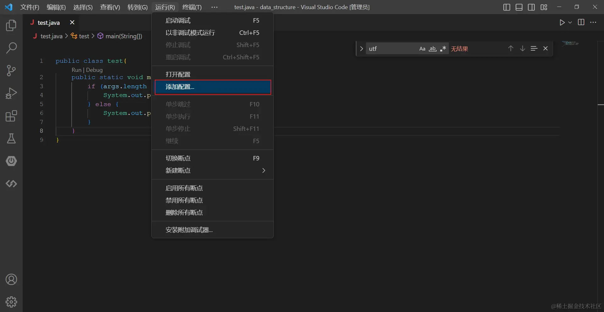This screenshot has width=604, height=312.
Task: Open the Search view in activity bar
Action: click(x=11, y=48)
